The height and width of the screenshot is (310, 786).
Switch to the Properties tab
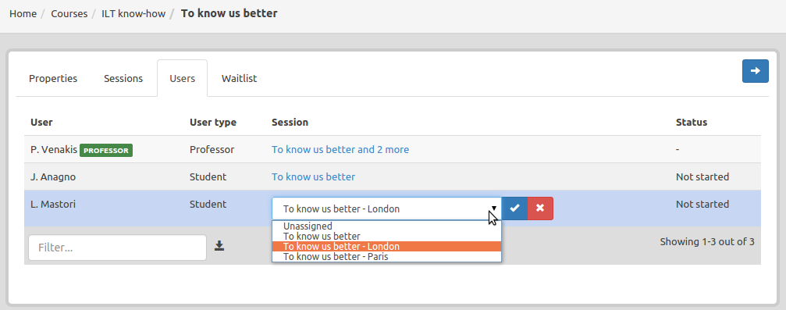(53, 78)
